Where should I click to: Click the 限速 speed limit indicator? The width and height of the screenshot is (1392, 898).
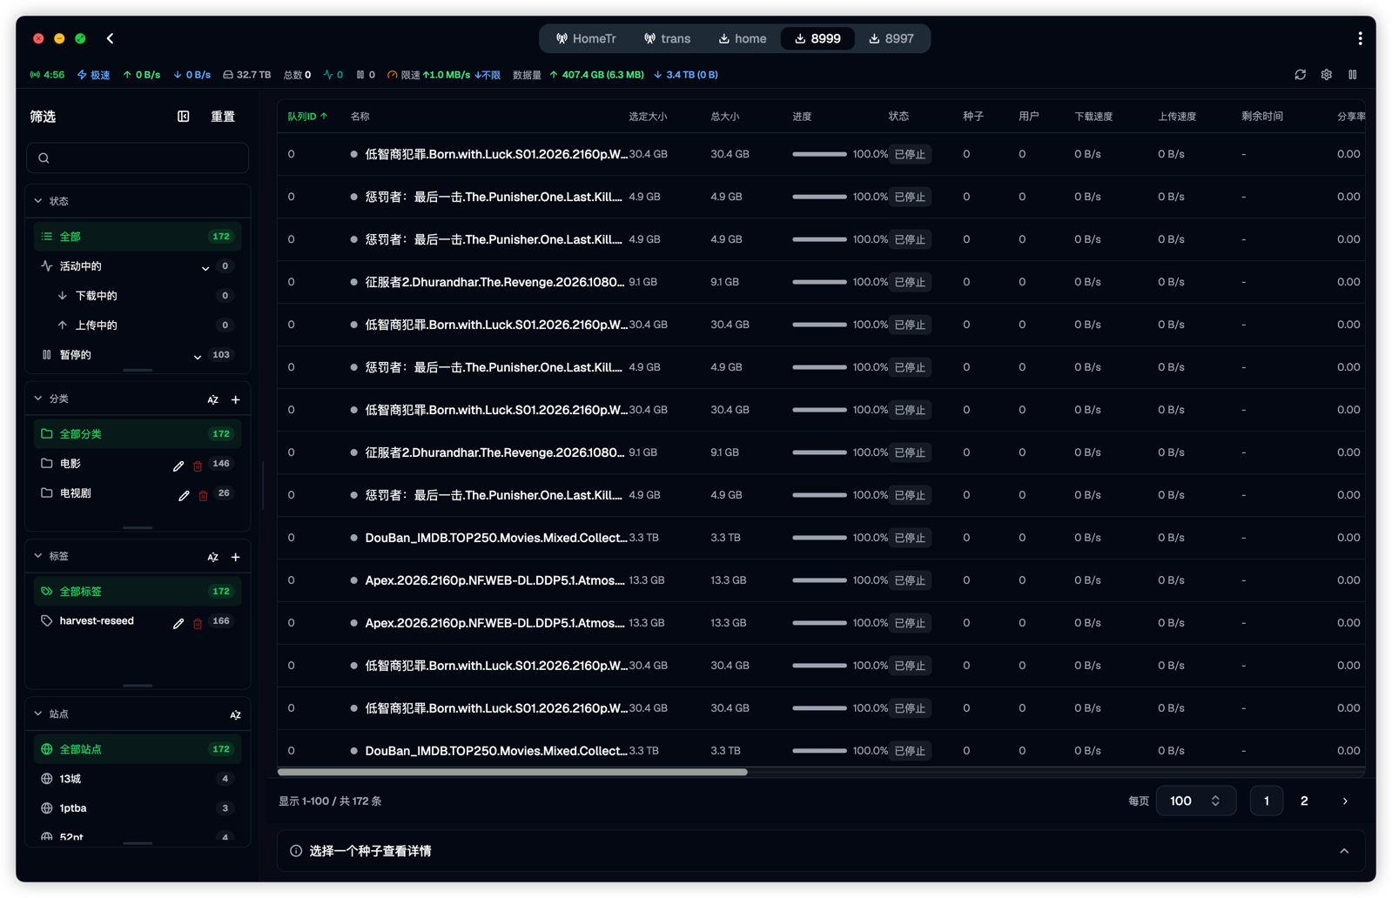443,75
